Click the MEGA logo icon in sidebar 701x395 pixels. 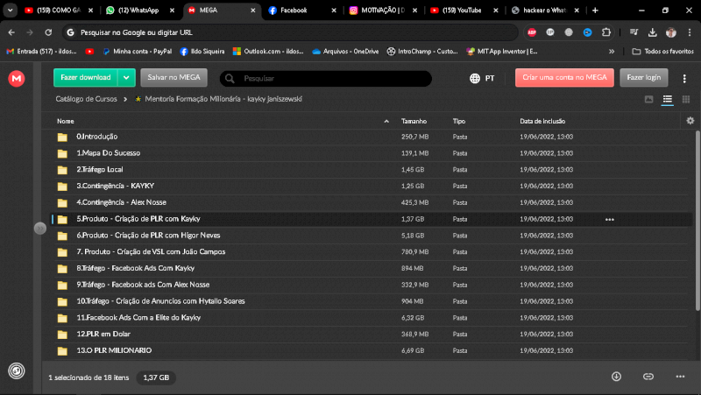coord(17,79)
